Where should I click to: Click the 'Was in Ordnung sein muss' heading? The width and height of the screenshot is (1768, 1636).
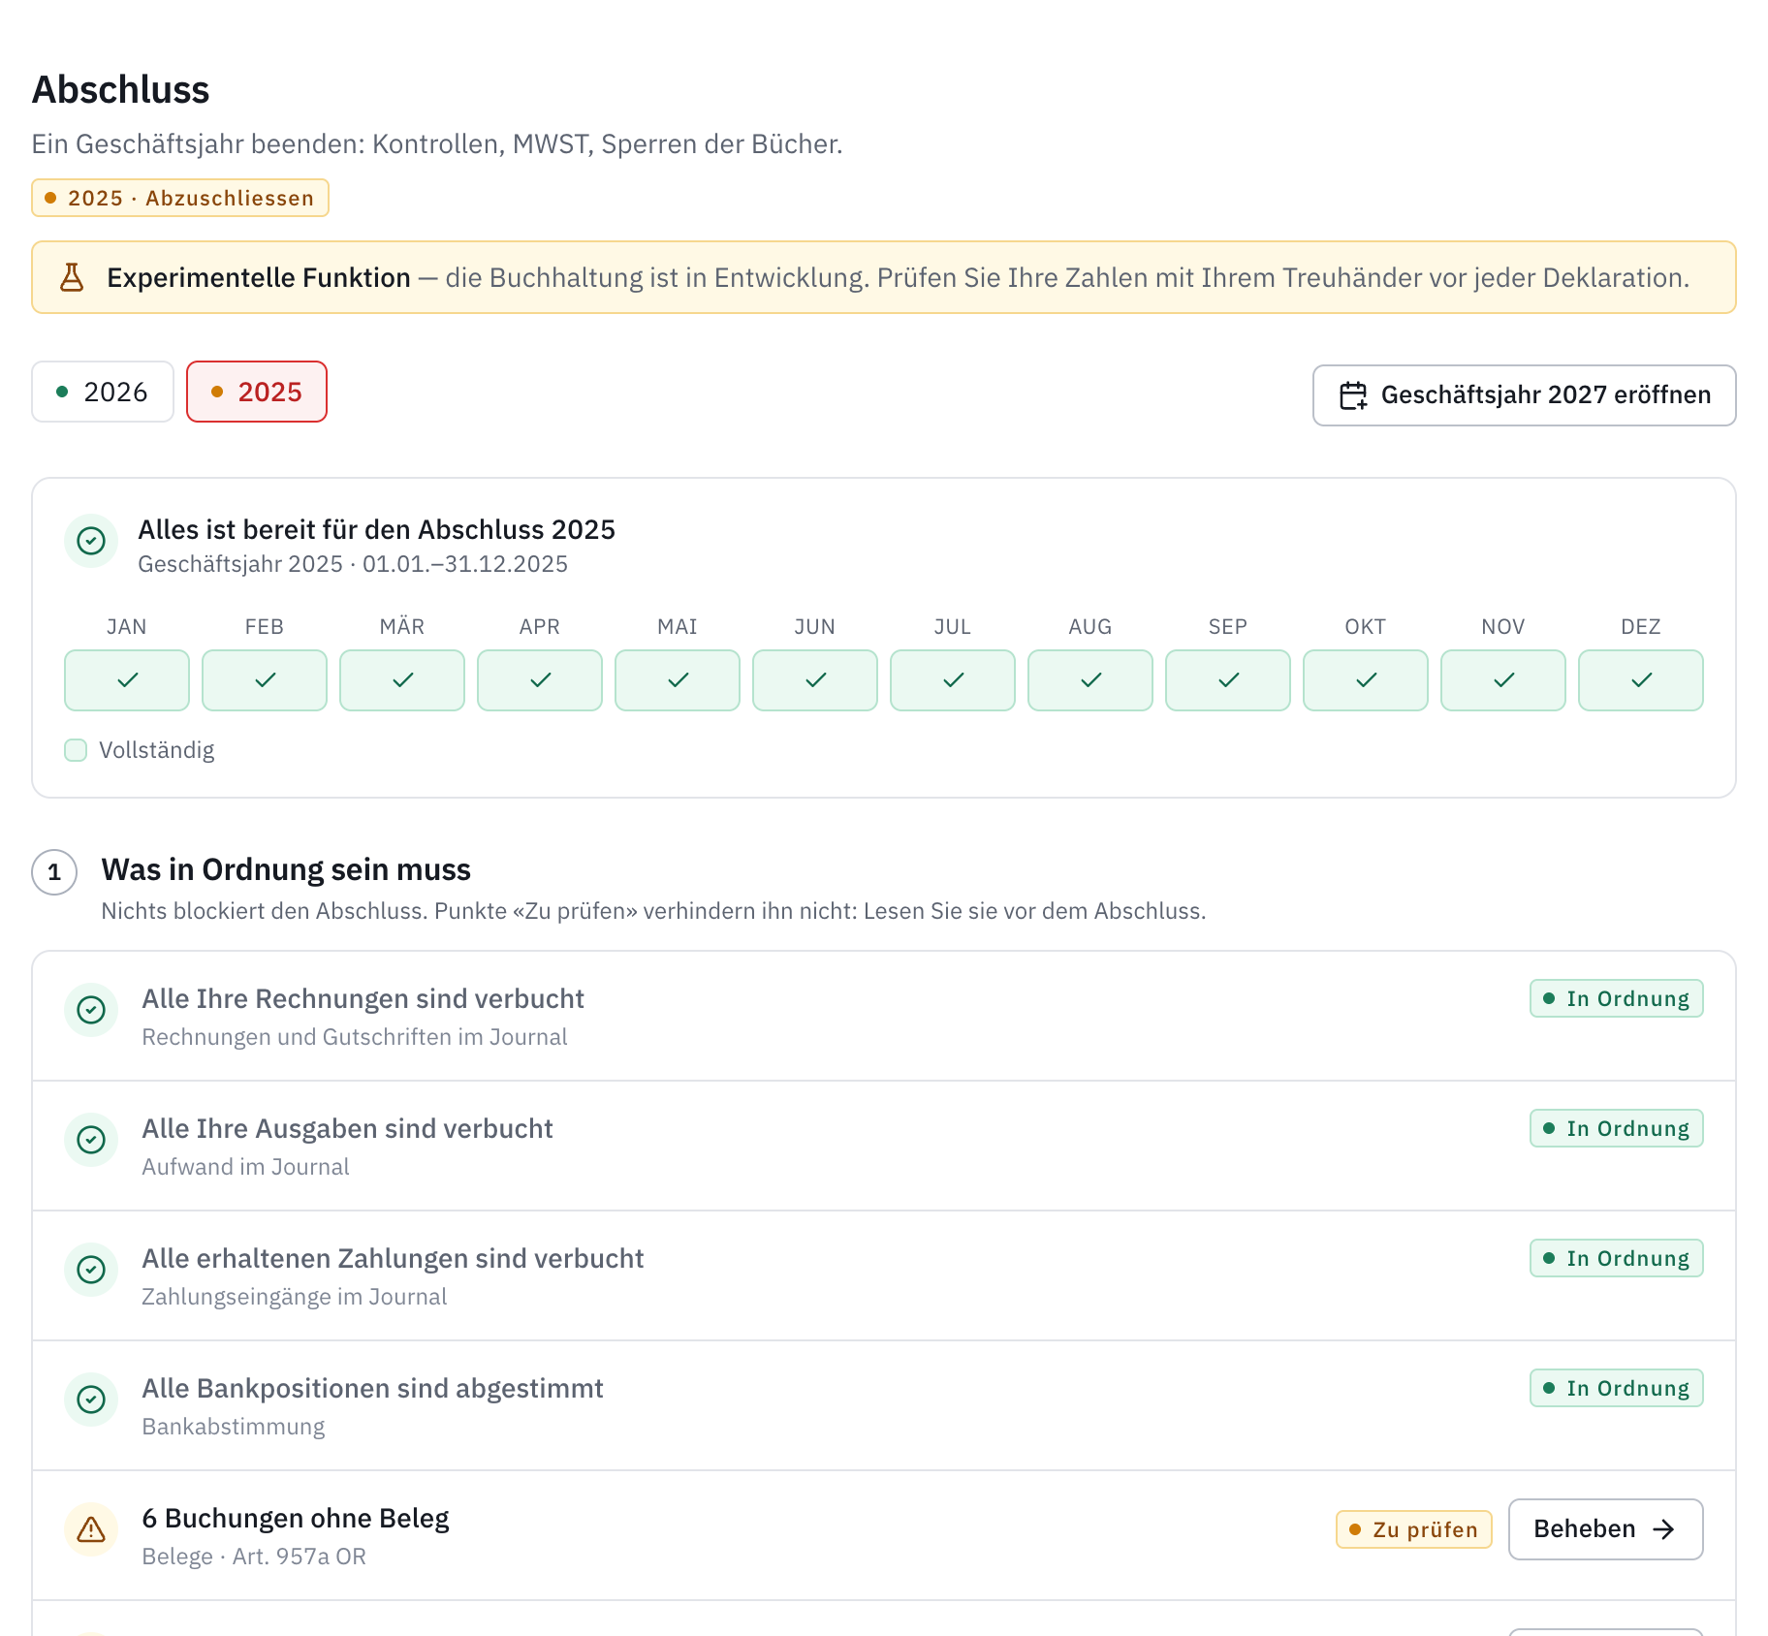(x=286, y=869)
